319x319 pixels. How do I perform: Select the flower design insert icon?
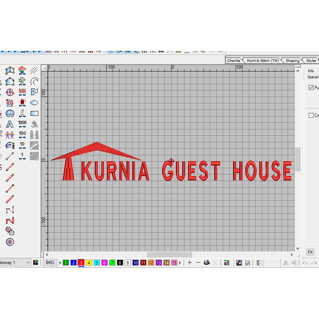click(22, 70)
